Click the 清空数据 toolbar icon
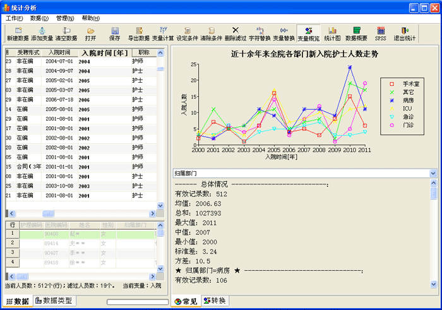Screen dimensions: 442x310 pos(66,34)
